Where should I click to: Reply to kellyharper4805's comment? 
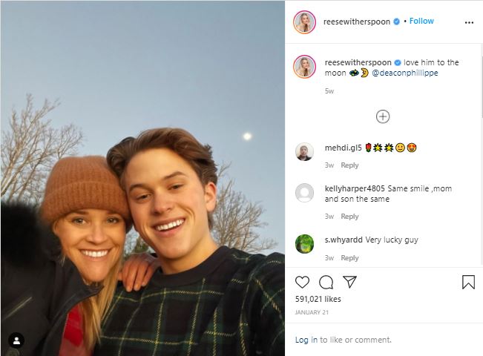(349, 217)
